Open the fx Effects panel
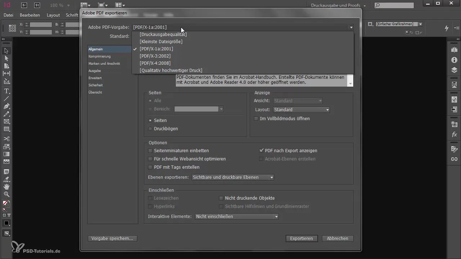The width and height of the screenshot is (461, 259). tap(454, 135)
